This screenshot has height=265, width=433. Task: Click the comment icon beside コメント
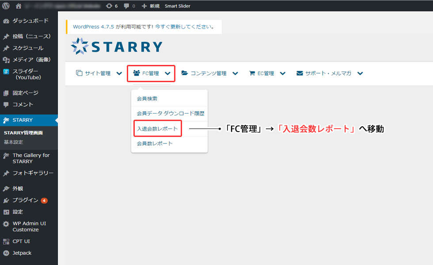pyautogui.click(x=6, y=105)
